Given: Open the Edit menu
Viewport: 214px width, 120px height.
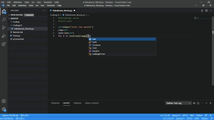Looking at the screenshot, I should pos(14,5).
